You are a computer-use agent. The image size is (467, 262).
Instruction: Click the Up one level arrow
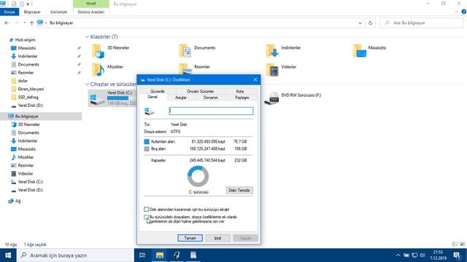pos(31,23)
